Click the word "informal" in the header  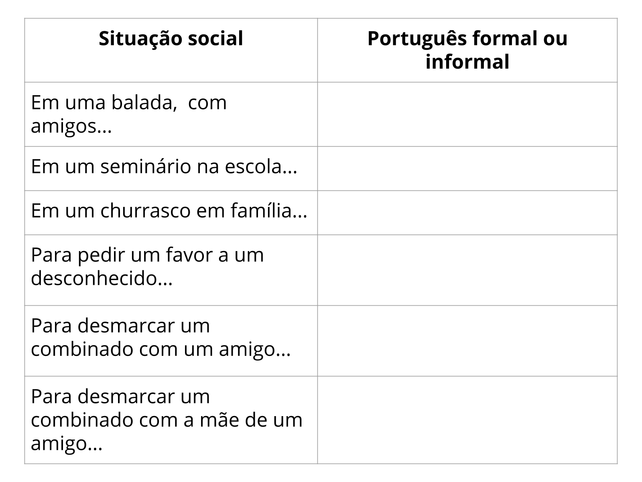467,62
